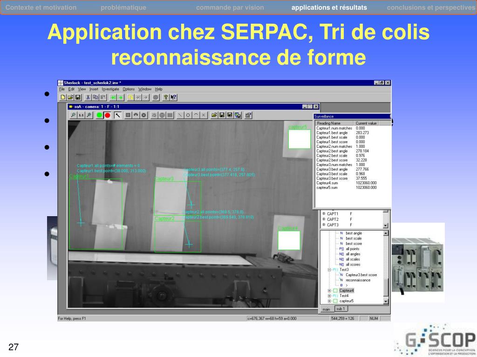Click the Cut scissors icon
The image size is (477, 357).
(x=88, y=98)
